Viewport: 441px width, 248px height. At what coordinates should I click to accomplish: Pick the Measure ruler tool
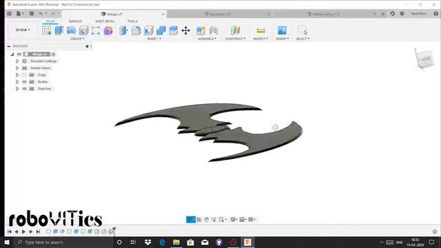(260, 30)
